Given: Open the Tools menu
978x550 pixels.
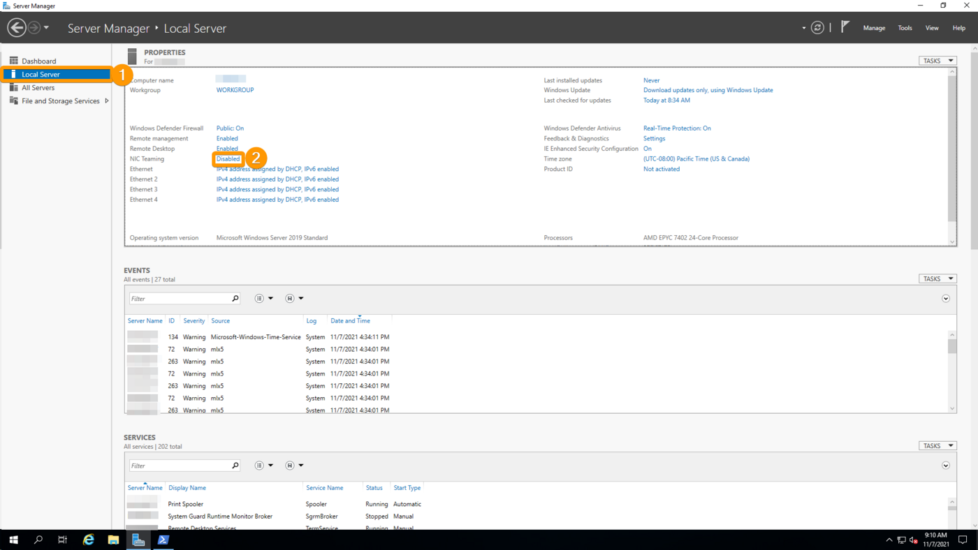Looking at the screenshot, I should 905,28.
